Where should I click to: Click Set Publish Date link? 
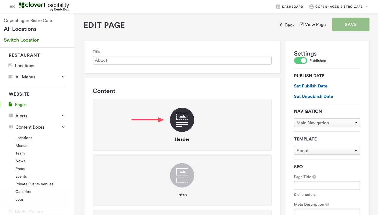[x=311, y=86]
